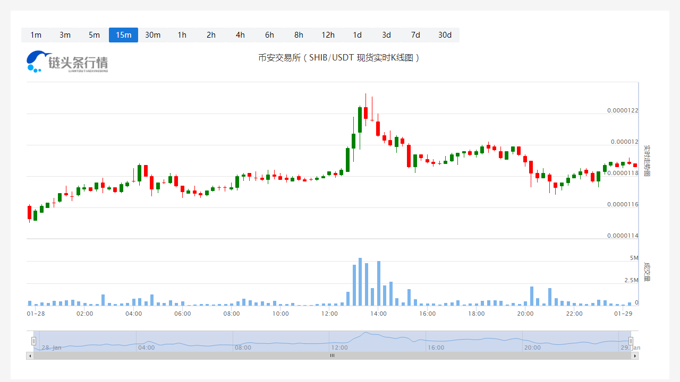Select the active 15m timeframe
The image size is (680, 382).
tap(123, 35)
